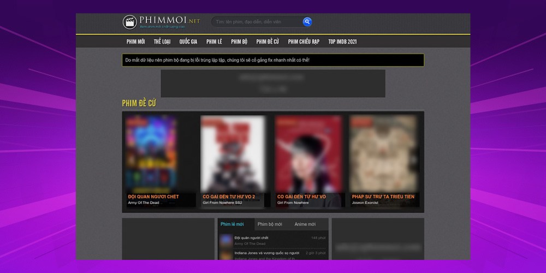The width and height of the screenshot is (546, 273).
Task: Click the Girl From Nowhere SS2 subtitle
Action: (x=223, y=203)
